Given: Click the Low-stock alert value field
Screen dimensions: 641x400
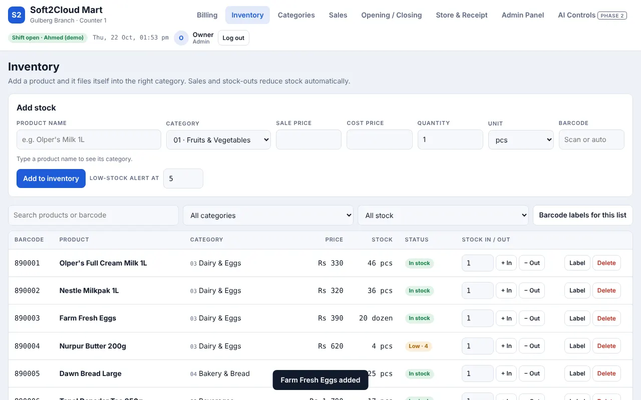Looking at the screenshot, I should (183, 178).
